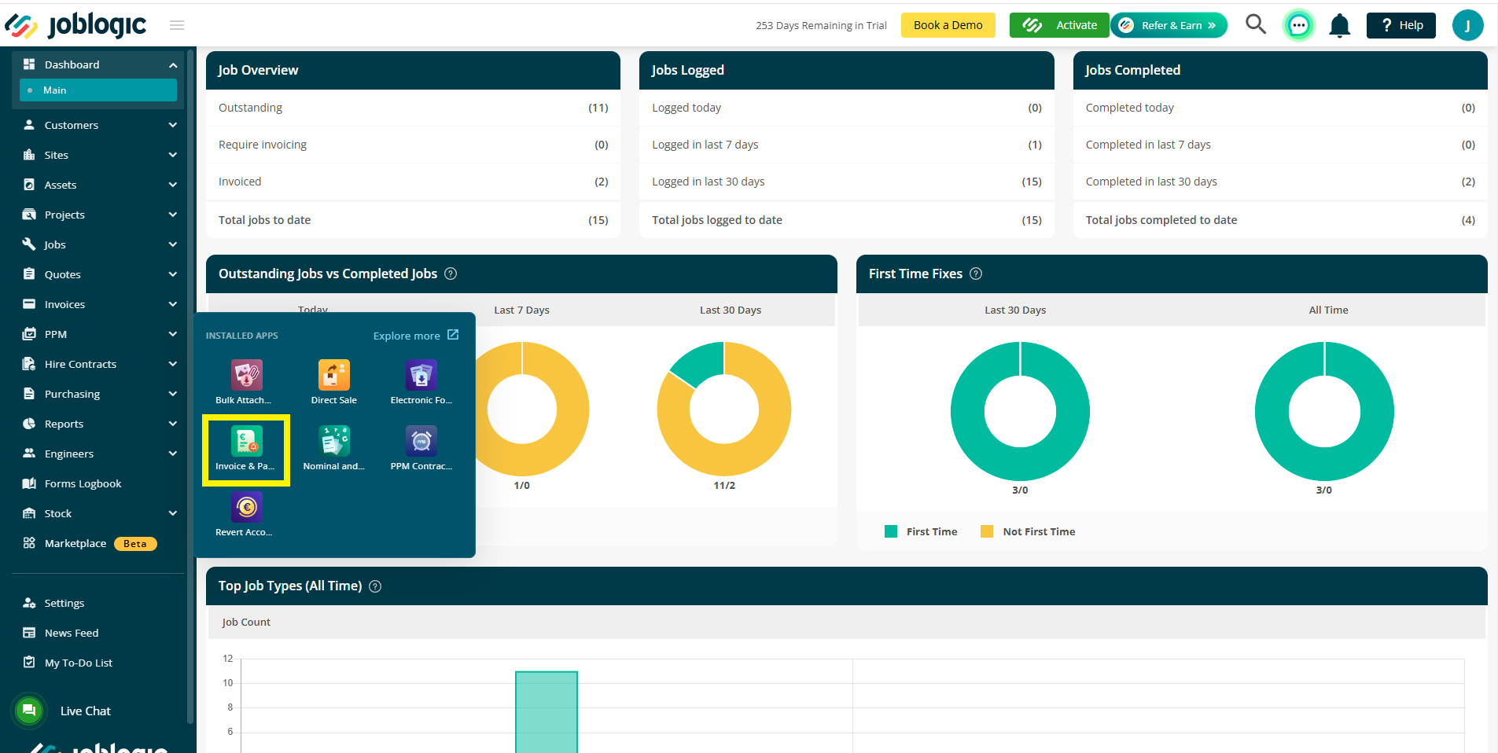
Task: Select Main under Dashboard
Action: [x=98, y=90]
